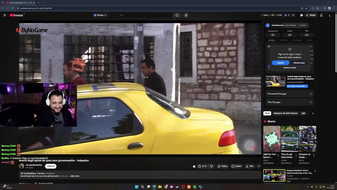Image resolution: width=337 pixels, height=190 pixels.
Task: Bookmark page with star icon
Action: point(306,8)
